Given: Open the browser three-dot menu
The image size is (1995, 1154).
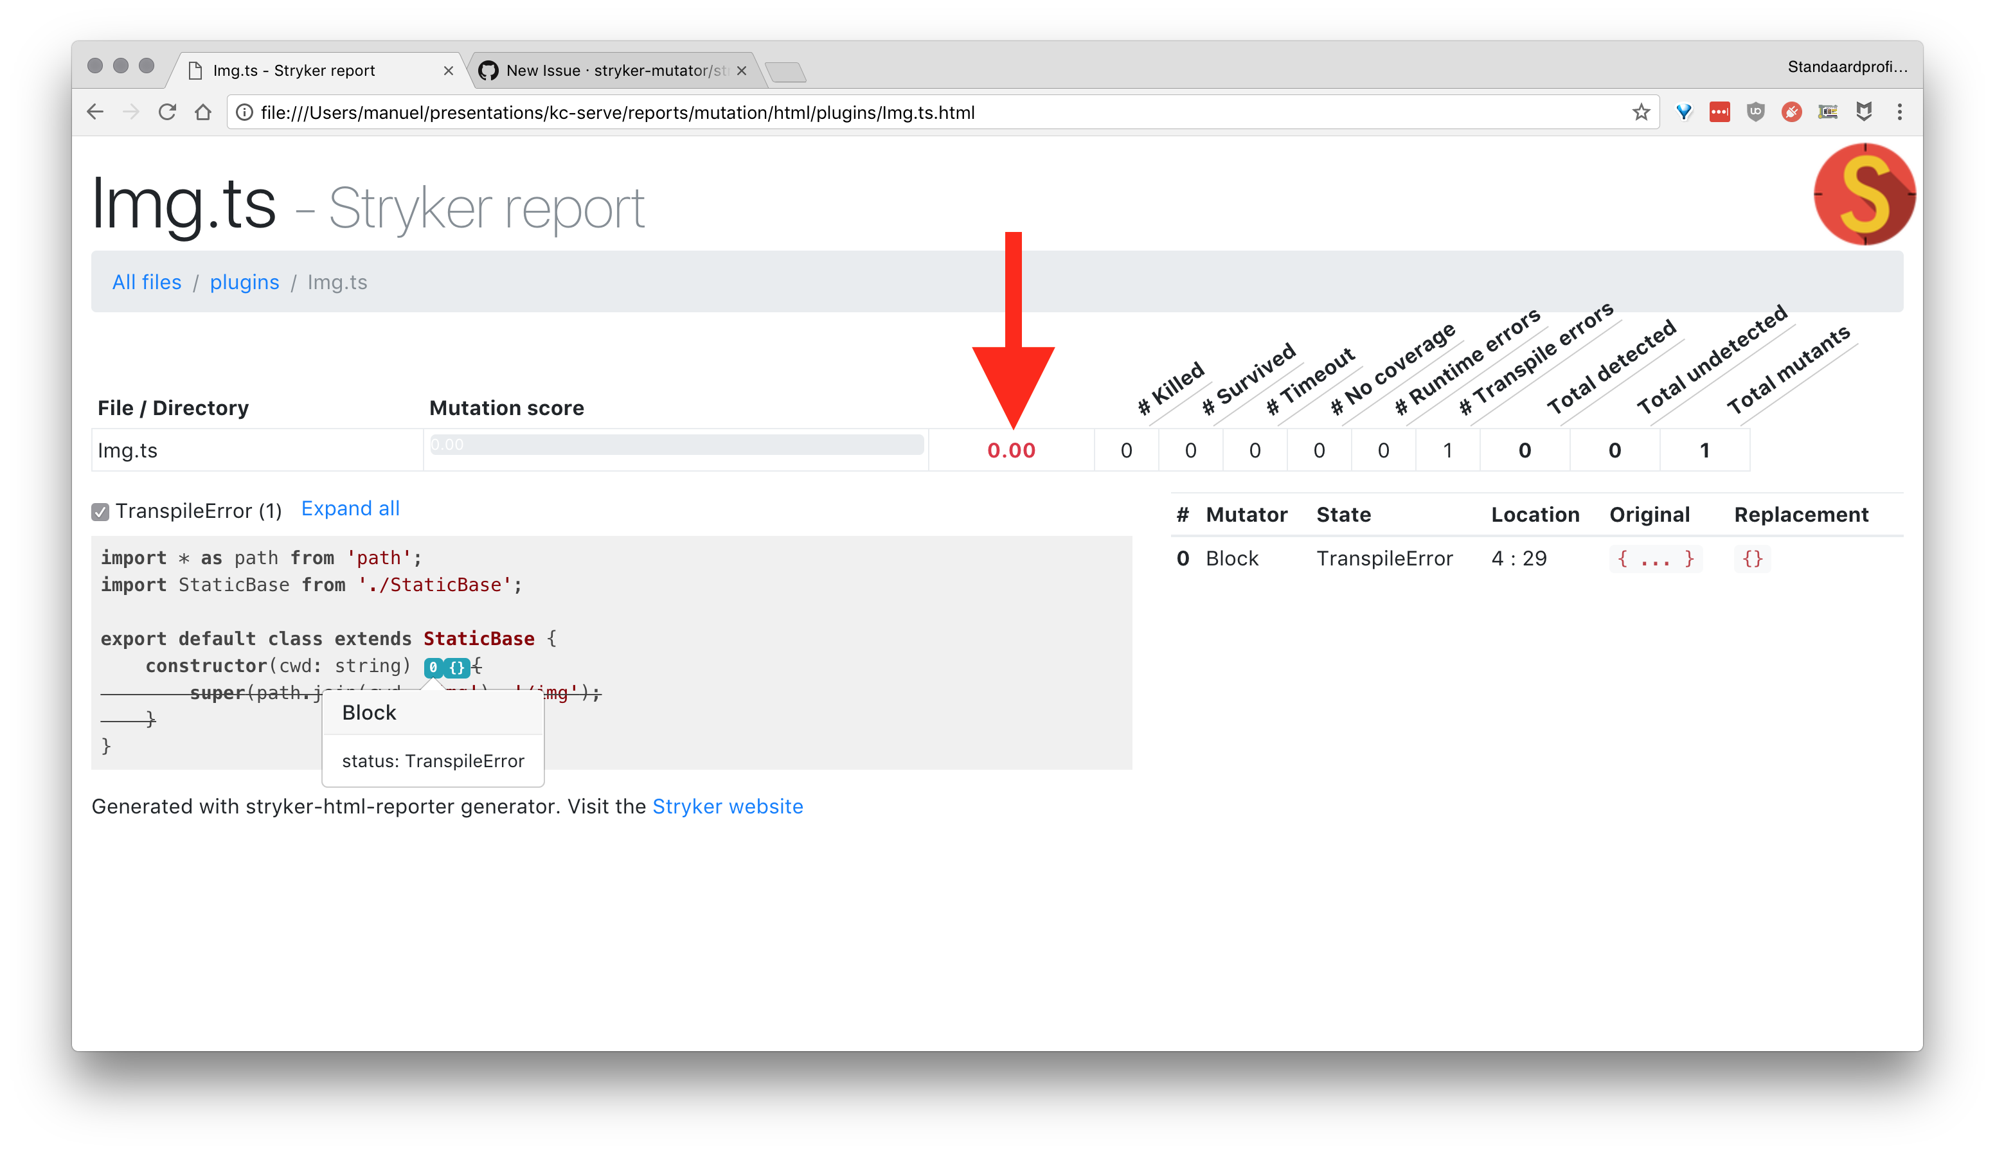Looking at the screenshot, I should (x=1899, y=112).
